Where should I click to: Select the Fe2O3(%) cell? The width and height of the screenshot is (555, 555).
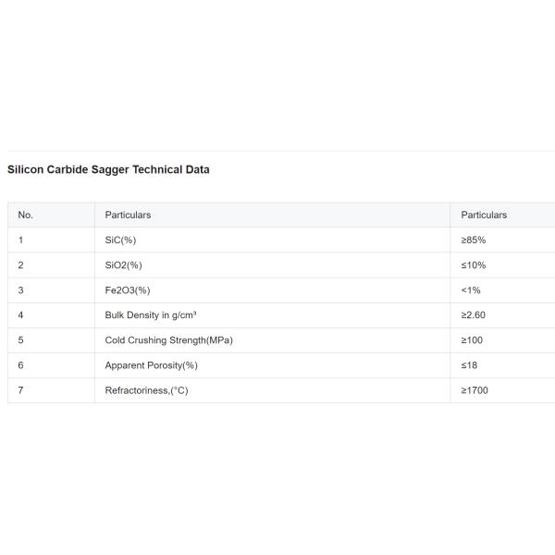(x=128, y=290)
